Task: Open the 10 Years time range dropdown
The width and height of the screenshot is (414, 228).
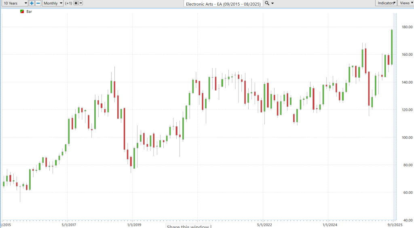Action: coord(15,3)
